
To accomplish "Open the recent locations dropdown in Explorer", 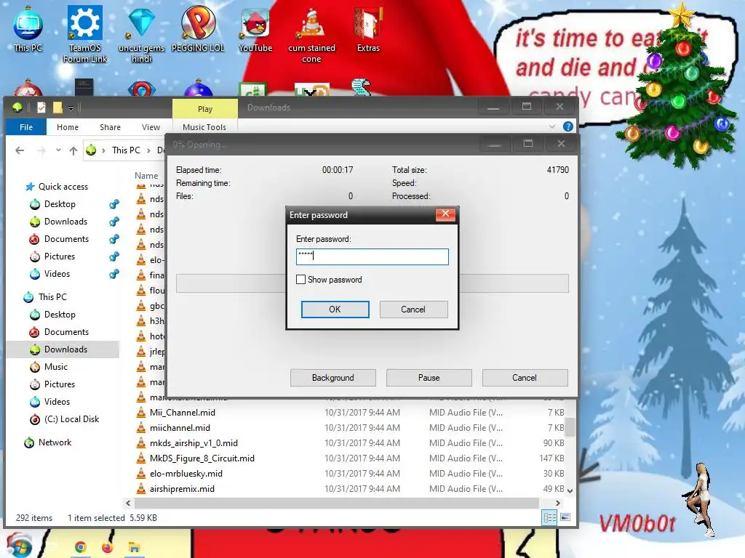I will (x=58, y=150).
